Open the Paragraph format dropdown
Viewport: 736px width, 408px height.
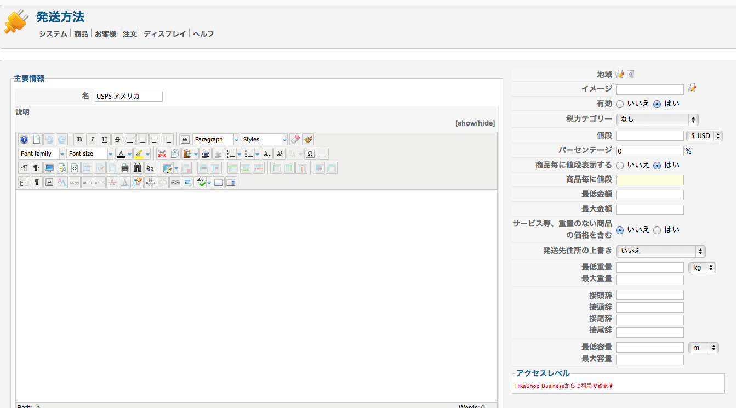pos(216,139)
